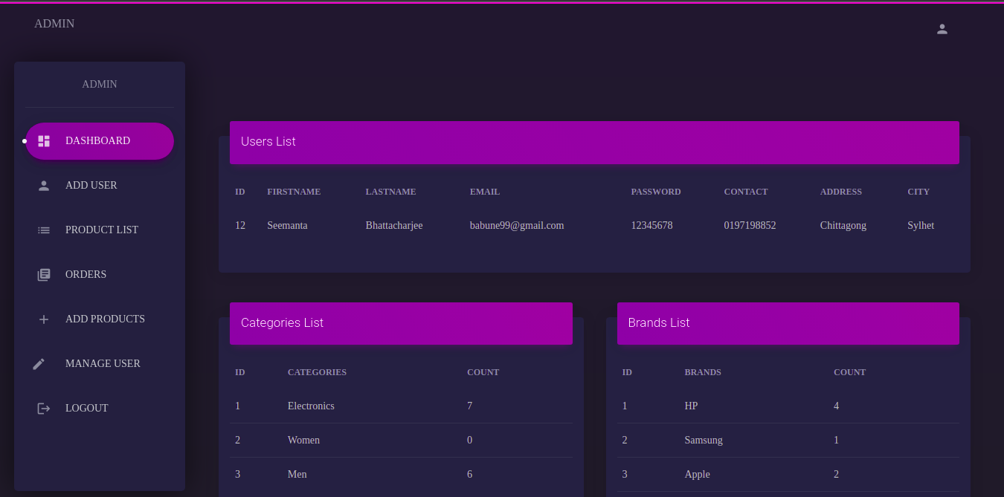Navigate to ADD PRODUCTS
Image resolution: width=1004 pixels, height=497 pixels.
(100, 319)
